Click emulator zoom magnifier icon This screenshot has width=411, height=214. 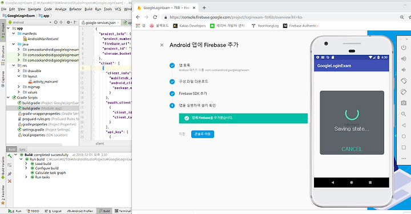tap(404, 114)
